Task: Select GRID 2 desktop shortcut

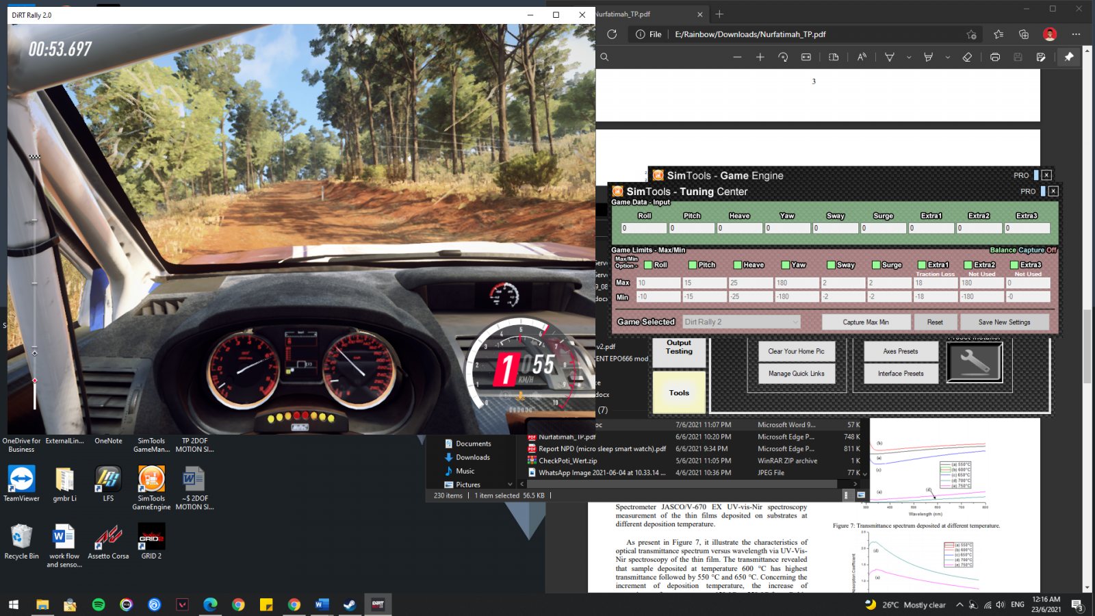Action: (x=151, y=541)
